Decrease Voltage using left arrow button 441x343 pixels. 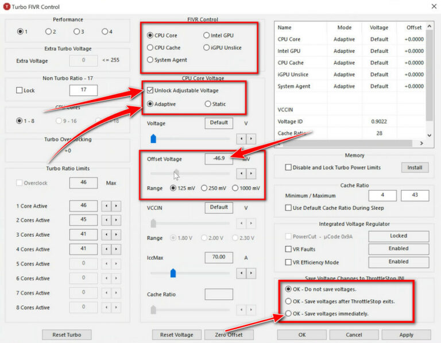tap(242, 138)
